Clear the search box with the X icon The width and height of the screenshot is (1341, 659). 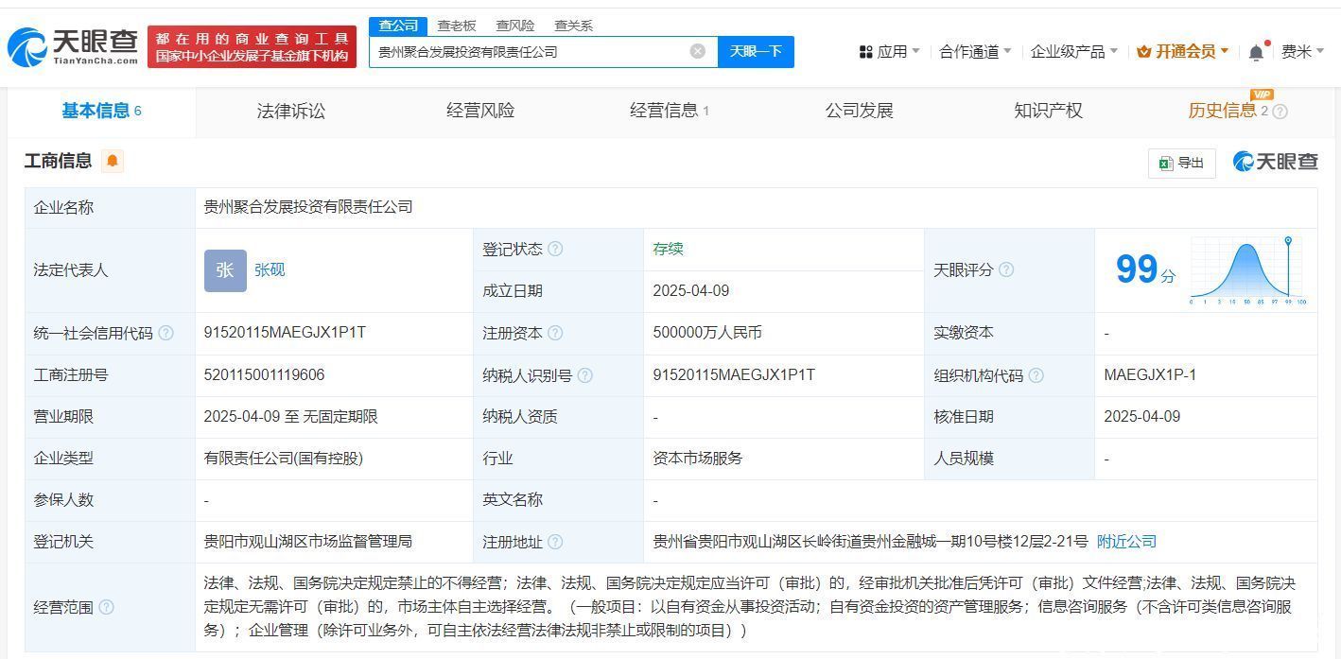pos(698,51)
